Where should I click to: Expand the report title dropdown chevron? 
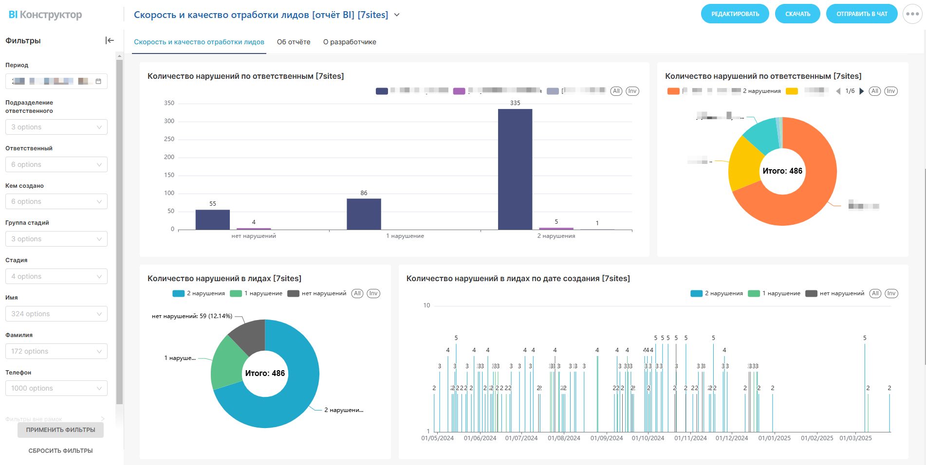(x=397, y=15)
